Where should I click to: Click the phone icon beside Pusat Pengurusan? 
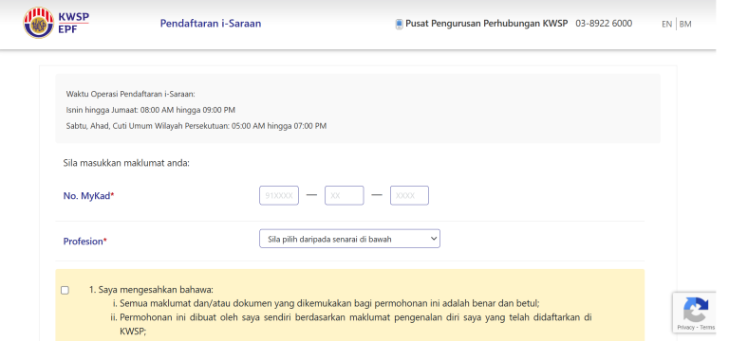click(x=399, y=24)
